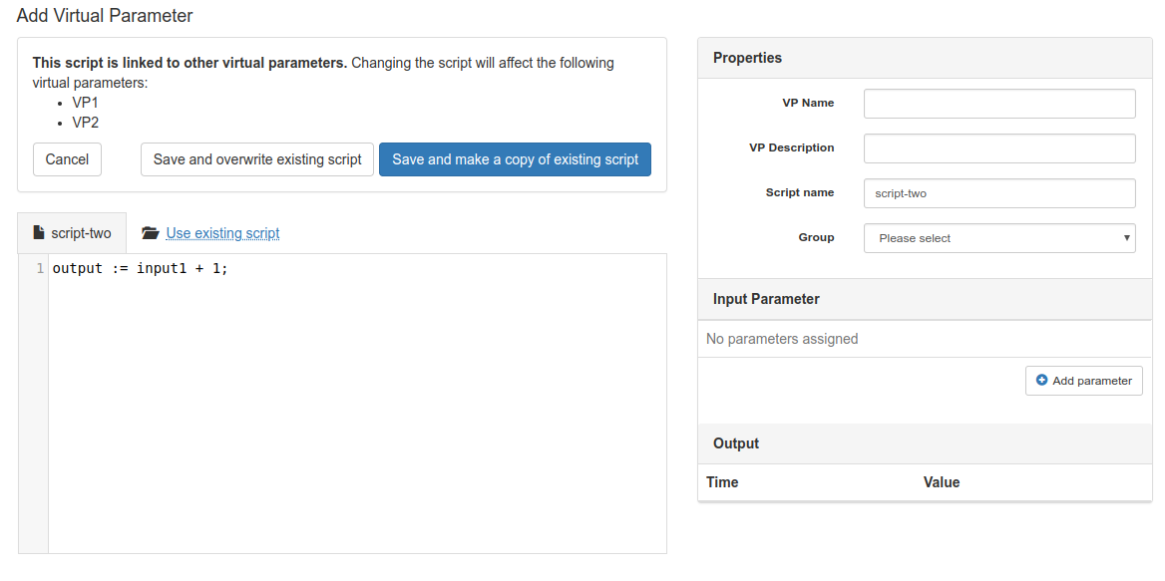Switch to the script-two tab
This screenshot has width=1165, height=581.
click(x=72, y=233)
